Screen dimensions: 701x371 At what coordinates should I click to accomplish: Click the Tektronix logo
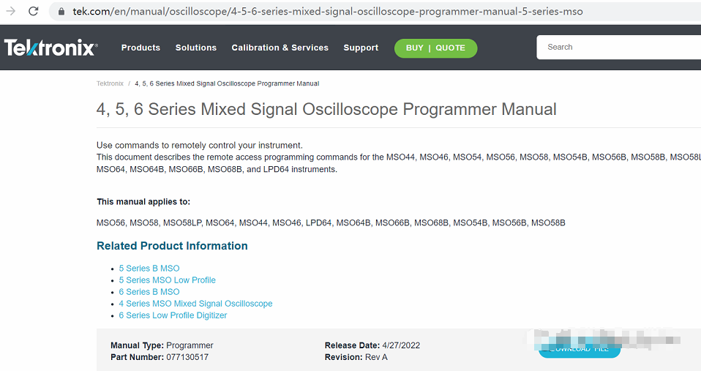pyautogui.click(x=50, y=48)
